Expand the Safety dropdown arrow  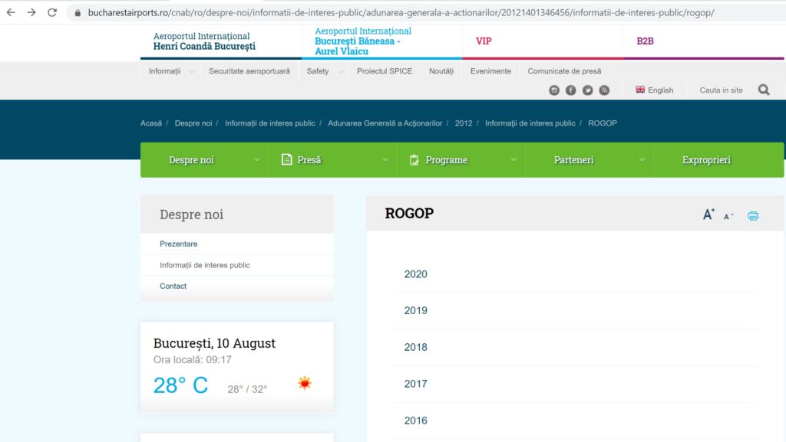pyautogui.click(x=341, y=71)
